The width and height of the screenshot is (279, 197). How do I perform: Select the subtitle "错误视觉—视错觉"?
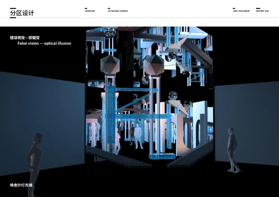tap(25, 38)
